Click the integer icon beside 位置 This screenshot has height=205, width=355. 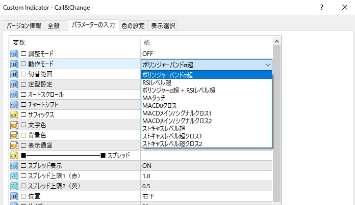click(14, 196)
